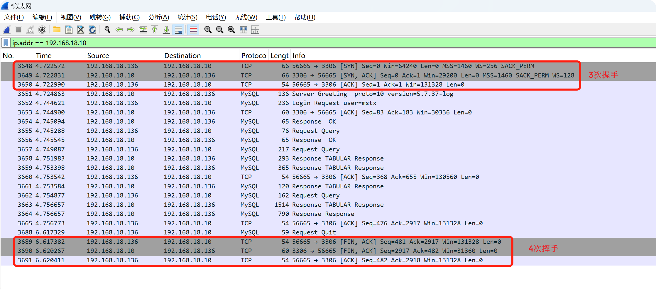Zoom out the main window text
The image size is (656, 294).
point(219,30)
